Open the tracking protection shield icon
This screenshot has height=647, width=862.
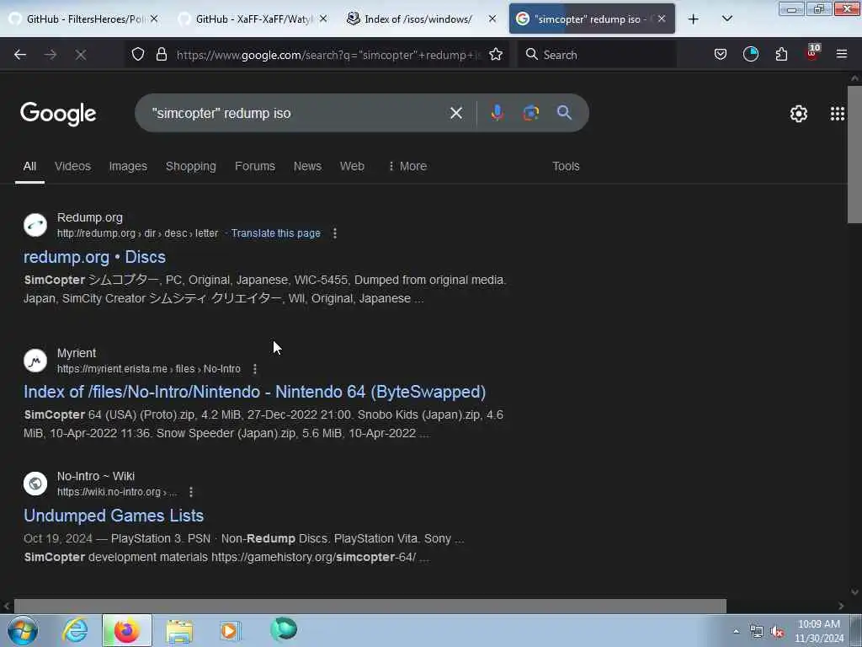click(x=138, y=54)
